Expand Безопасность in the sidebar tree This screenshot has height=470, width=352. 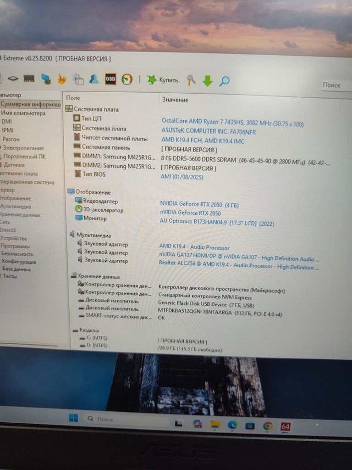coord(17,254)
